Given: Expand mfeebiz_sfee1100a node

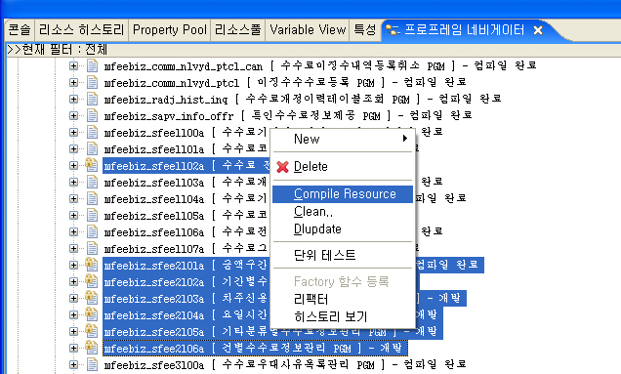Looking at the screenshot, I should 73,133.
